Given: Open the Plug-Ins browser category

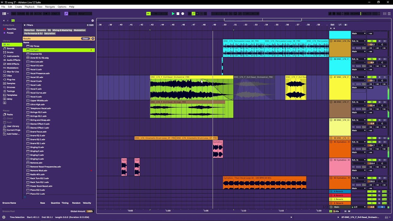Looking at the screenshot, I should coord(11,79).
